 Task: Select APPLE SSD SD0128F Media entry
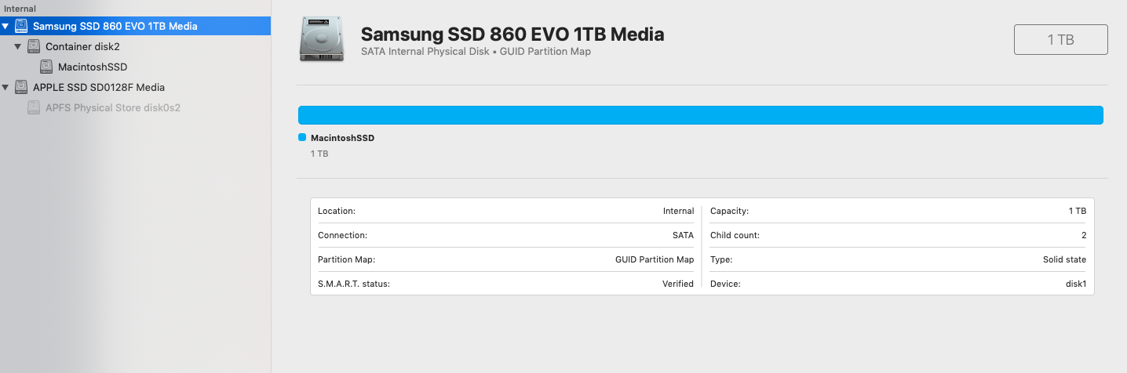pos(98,87)
